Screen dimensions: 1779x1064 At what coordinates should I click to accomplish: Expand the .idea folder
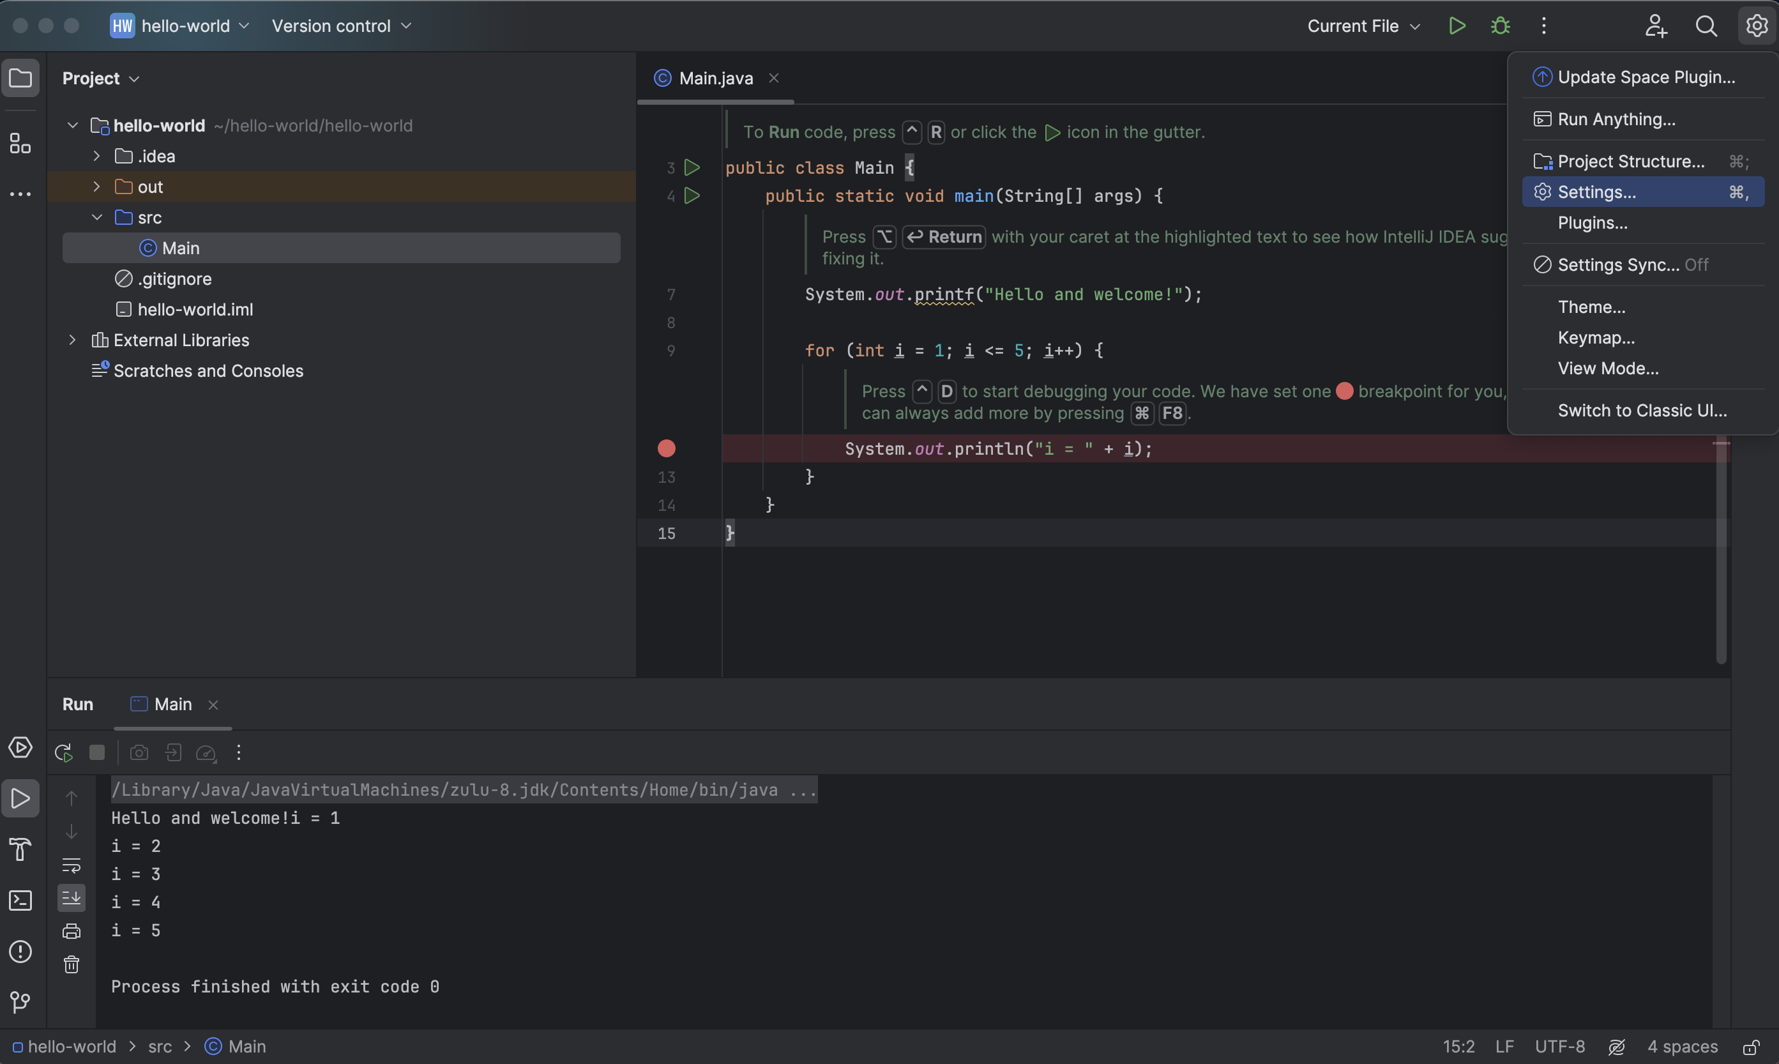(x=96, y=156)
